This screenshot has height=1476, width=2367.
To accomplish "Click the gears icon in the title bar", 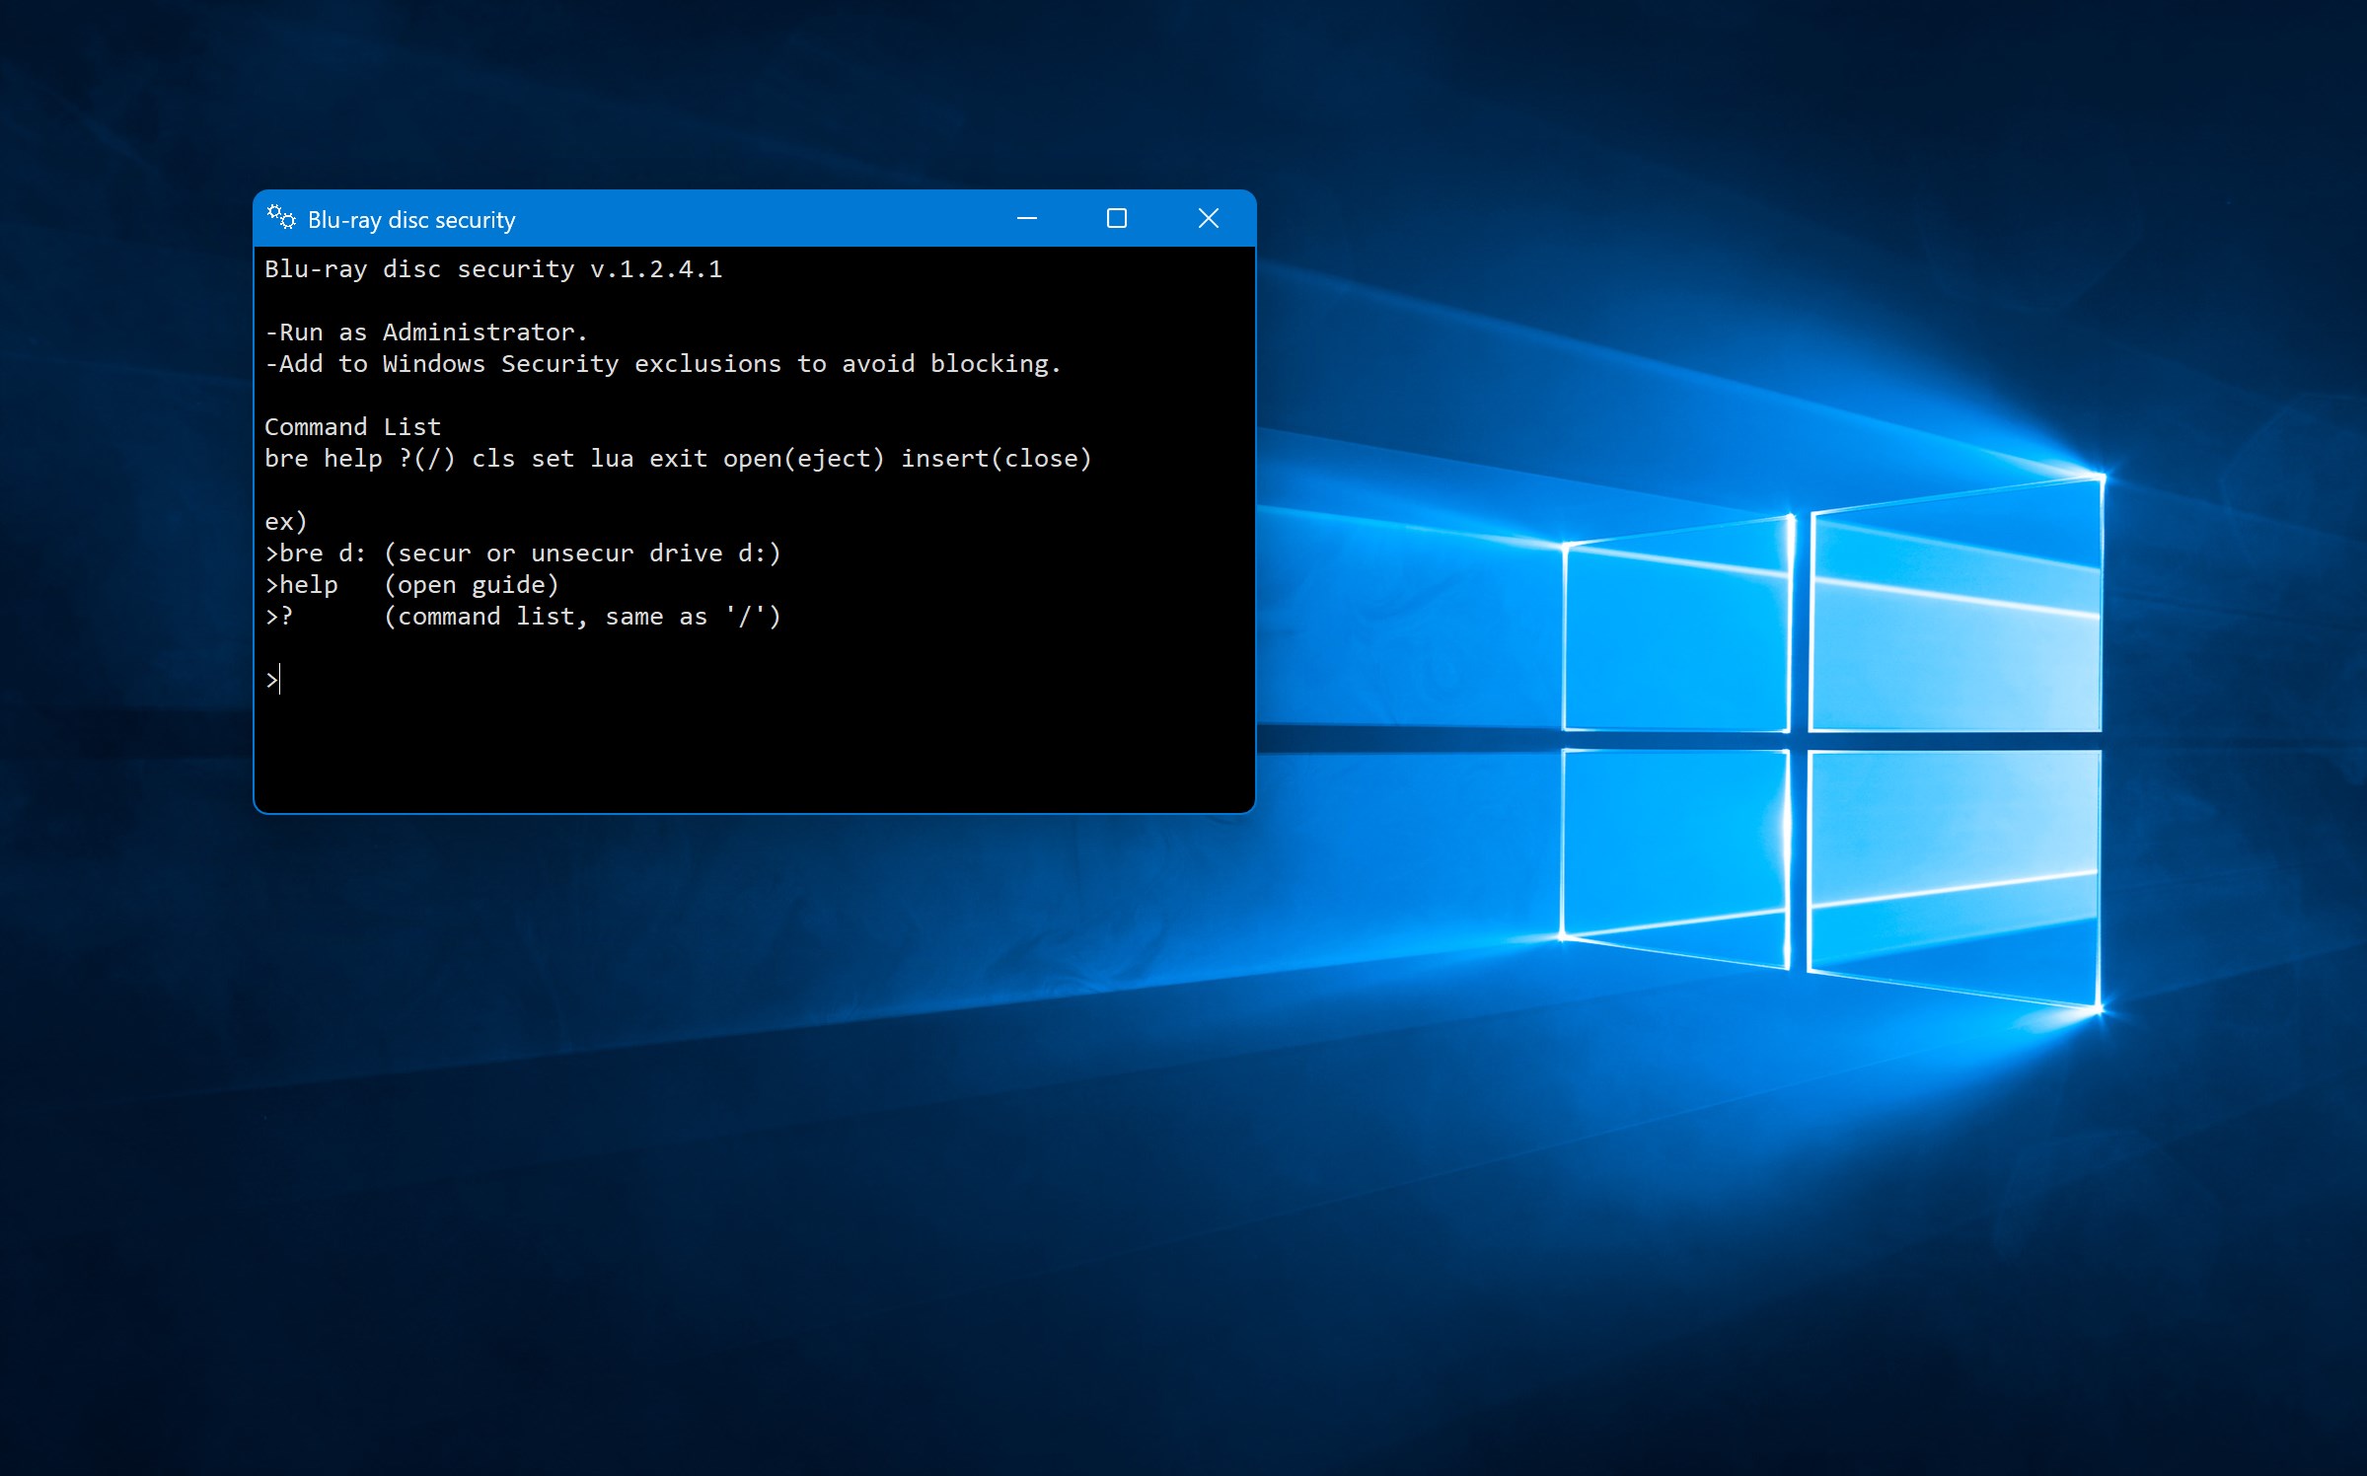I will coord(281,218).
